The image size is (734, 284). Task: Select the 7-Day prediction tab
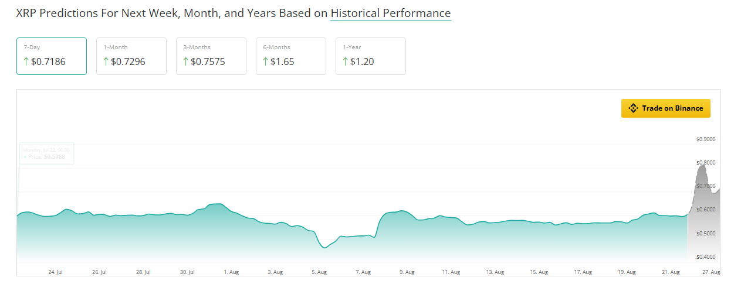coord(52,56)
